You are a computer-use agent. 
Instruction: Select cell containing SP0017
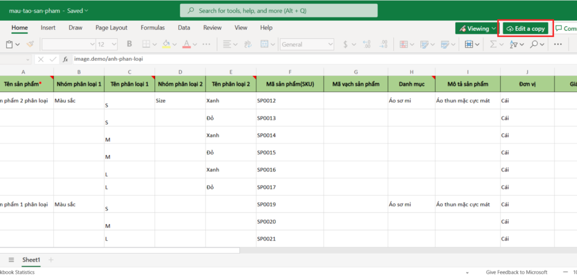290,187
